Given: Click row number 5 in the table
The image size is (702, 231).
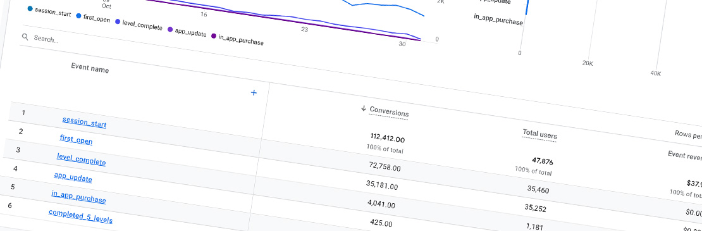Looking at the screenshot, I should (13, 187).
